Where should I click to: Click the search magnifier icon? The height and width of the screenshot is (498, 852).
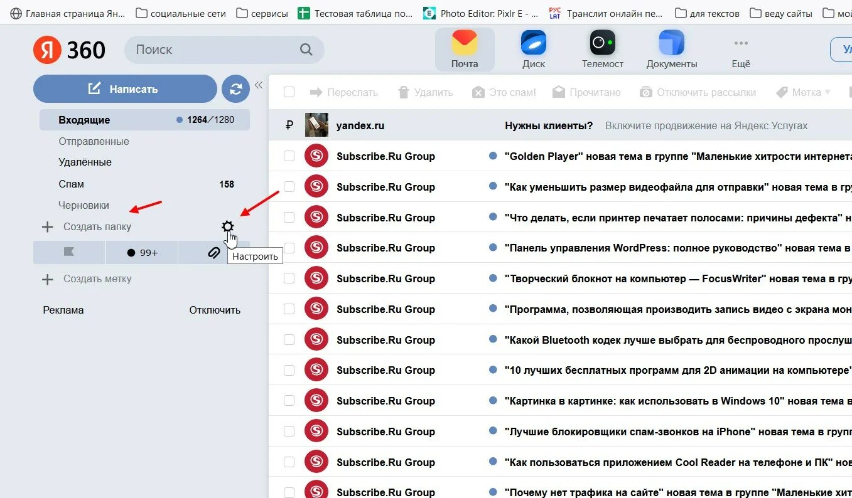click(306, 50)
